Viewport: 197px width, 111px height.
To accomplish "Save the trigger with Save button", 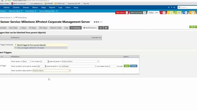I will point(127,66).
